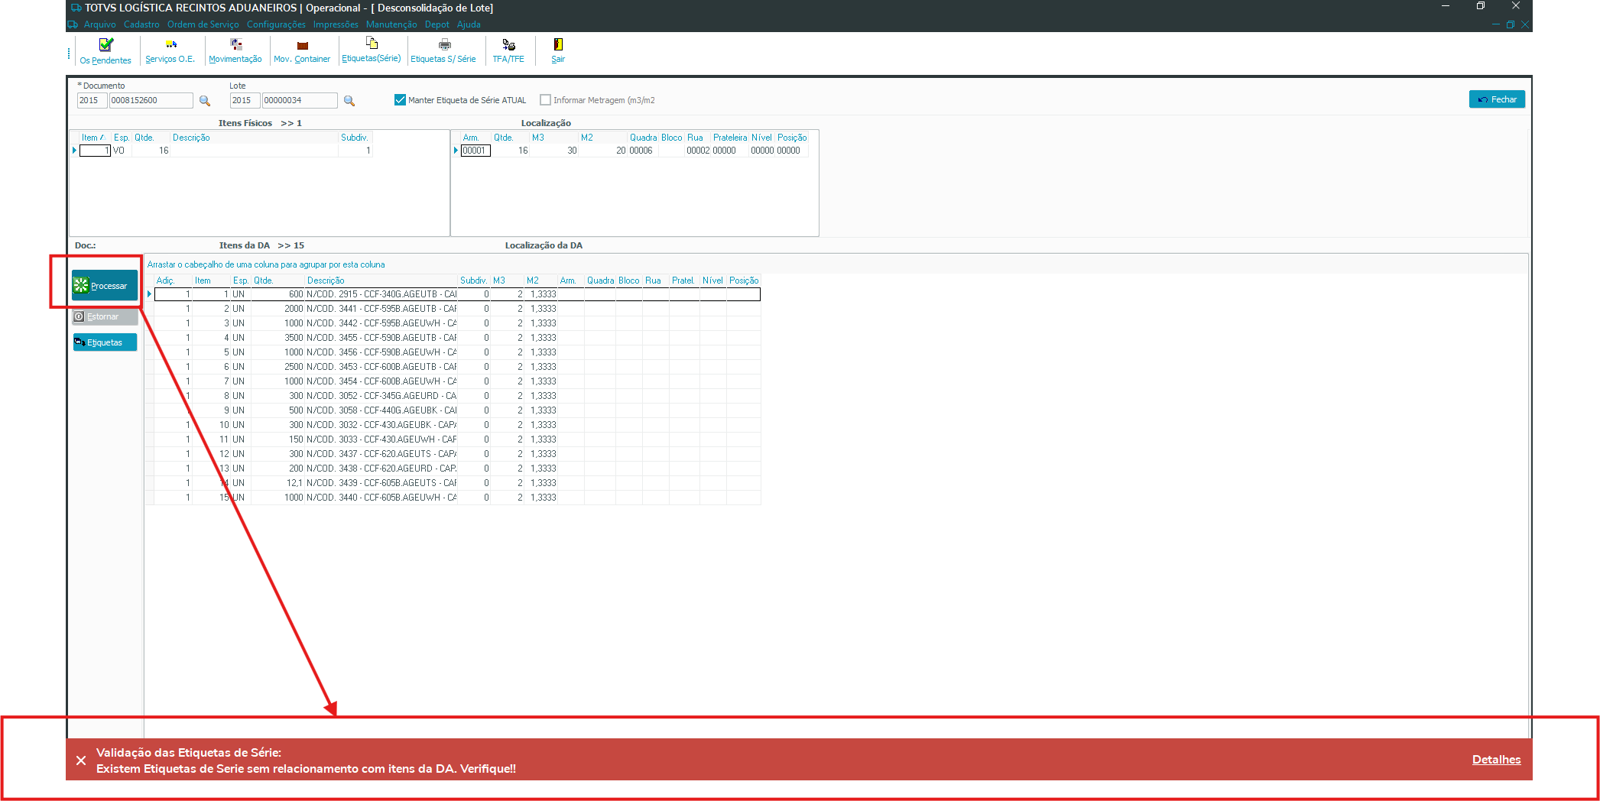Enable Informar Metragem (m3/m2) checkbox

(x=545, y=100)
